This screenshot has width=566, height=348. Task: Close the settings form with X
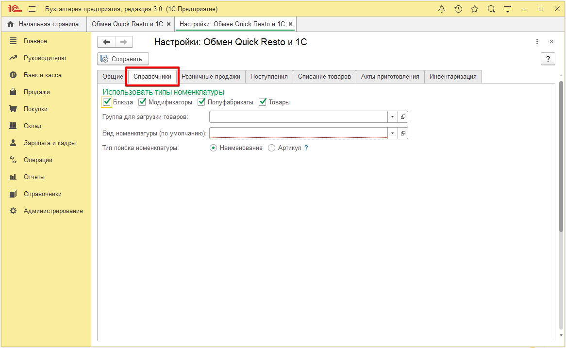pyautogui.click(x=551, y=42)
